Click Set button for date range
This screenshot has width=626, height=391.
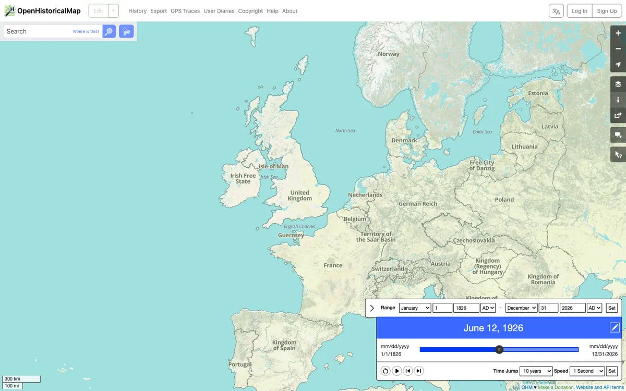click(611, 308)
